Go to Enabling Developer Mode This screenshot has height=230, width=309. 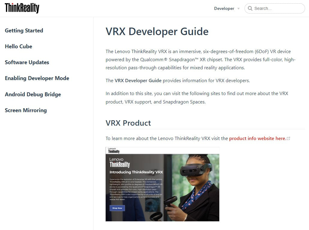pyautogui.click(x=37, y=78)
